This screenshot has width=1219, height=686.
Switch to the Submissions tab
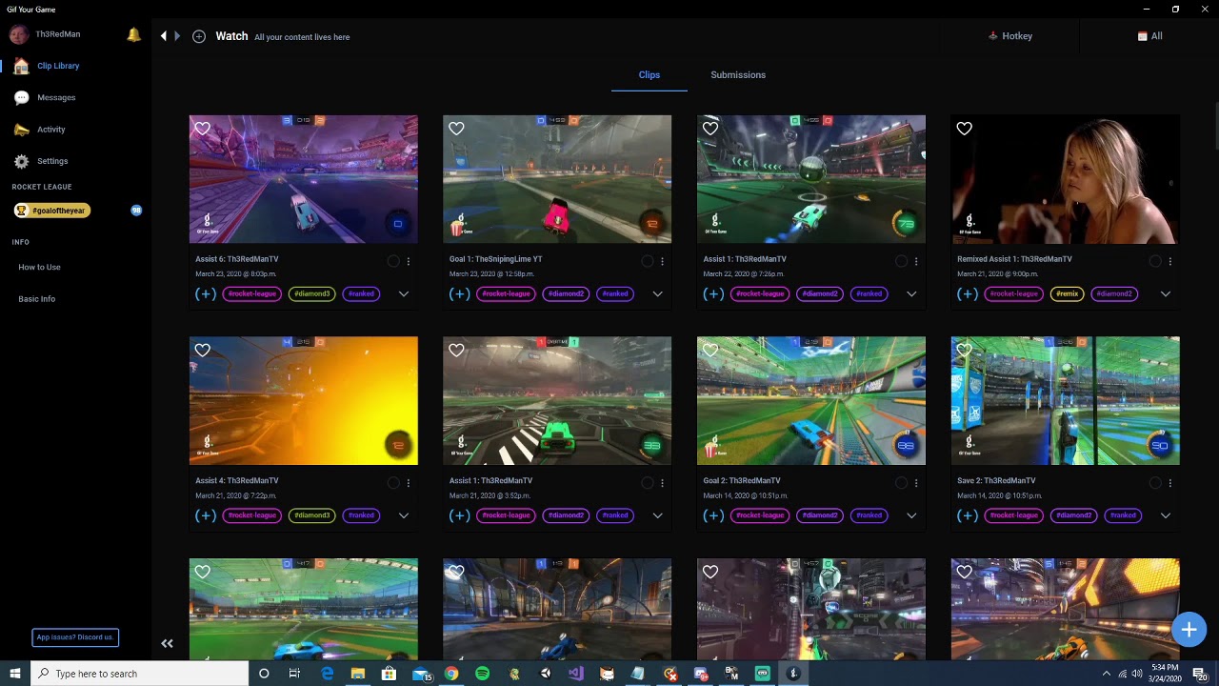point(738,74)
